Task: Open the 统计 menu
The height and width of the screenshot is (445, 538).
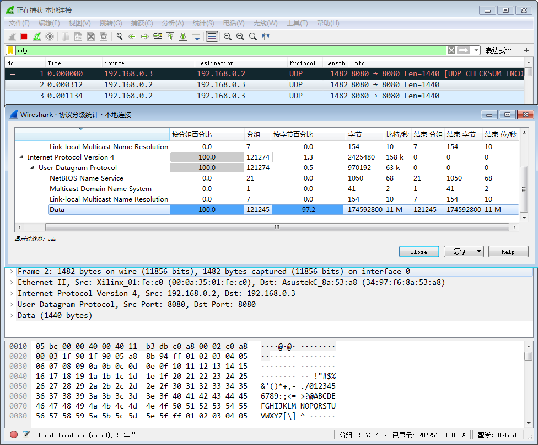Action: click(203, 23)
